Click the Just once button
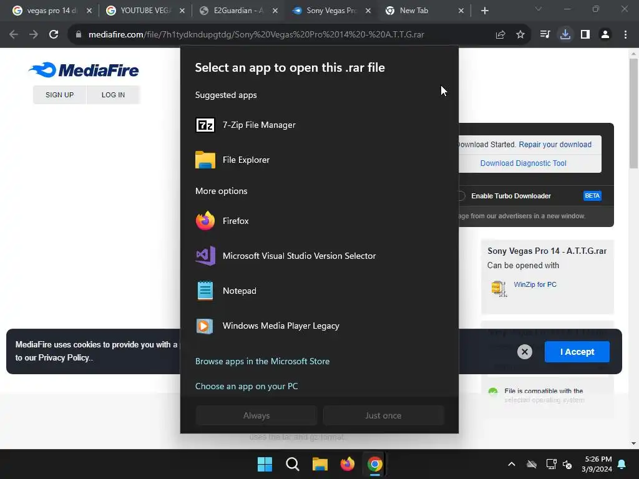Image resolution: width=639 pixels, height=479 pixels. tap(383, 415)
